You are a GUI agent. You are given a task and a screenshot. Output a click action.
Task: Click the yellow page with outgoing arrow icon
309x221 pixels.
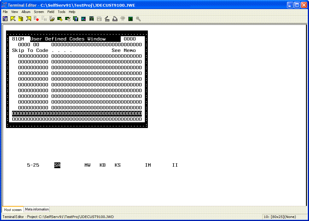coord(13,19)
